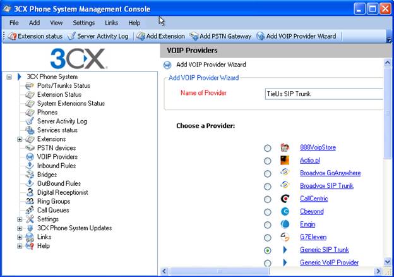Image resolution: width=394 pixels, height=277 pixels.
Task: Expand the Links tree node
Action: coord(20,237)
